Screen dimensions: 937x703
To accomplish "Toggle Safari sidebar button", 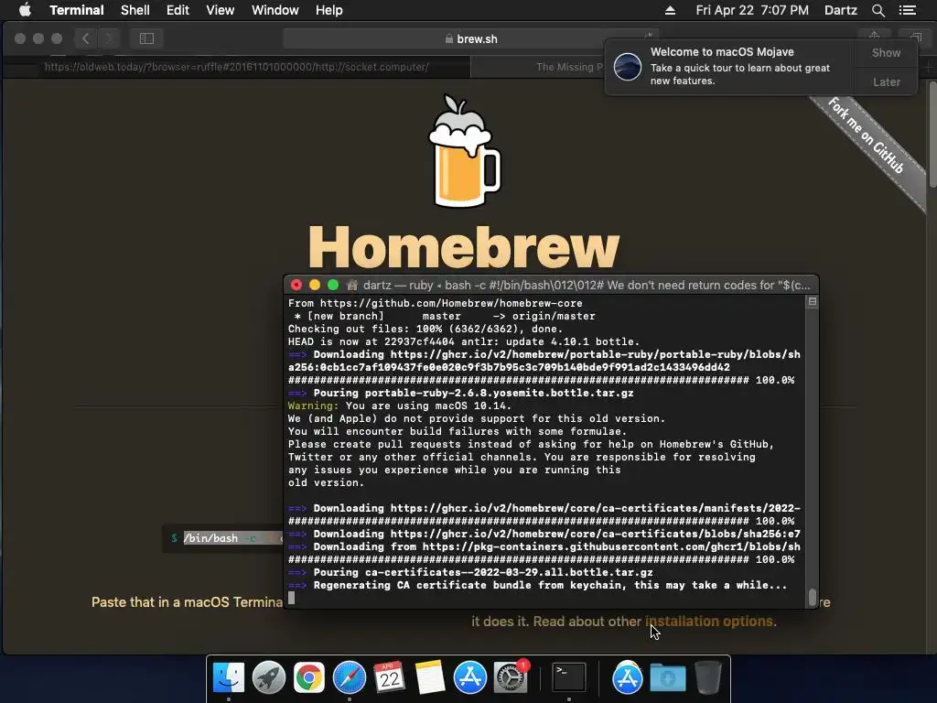I will [x=146, y=38].
